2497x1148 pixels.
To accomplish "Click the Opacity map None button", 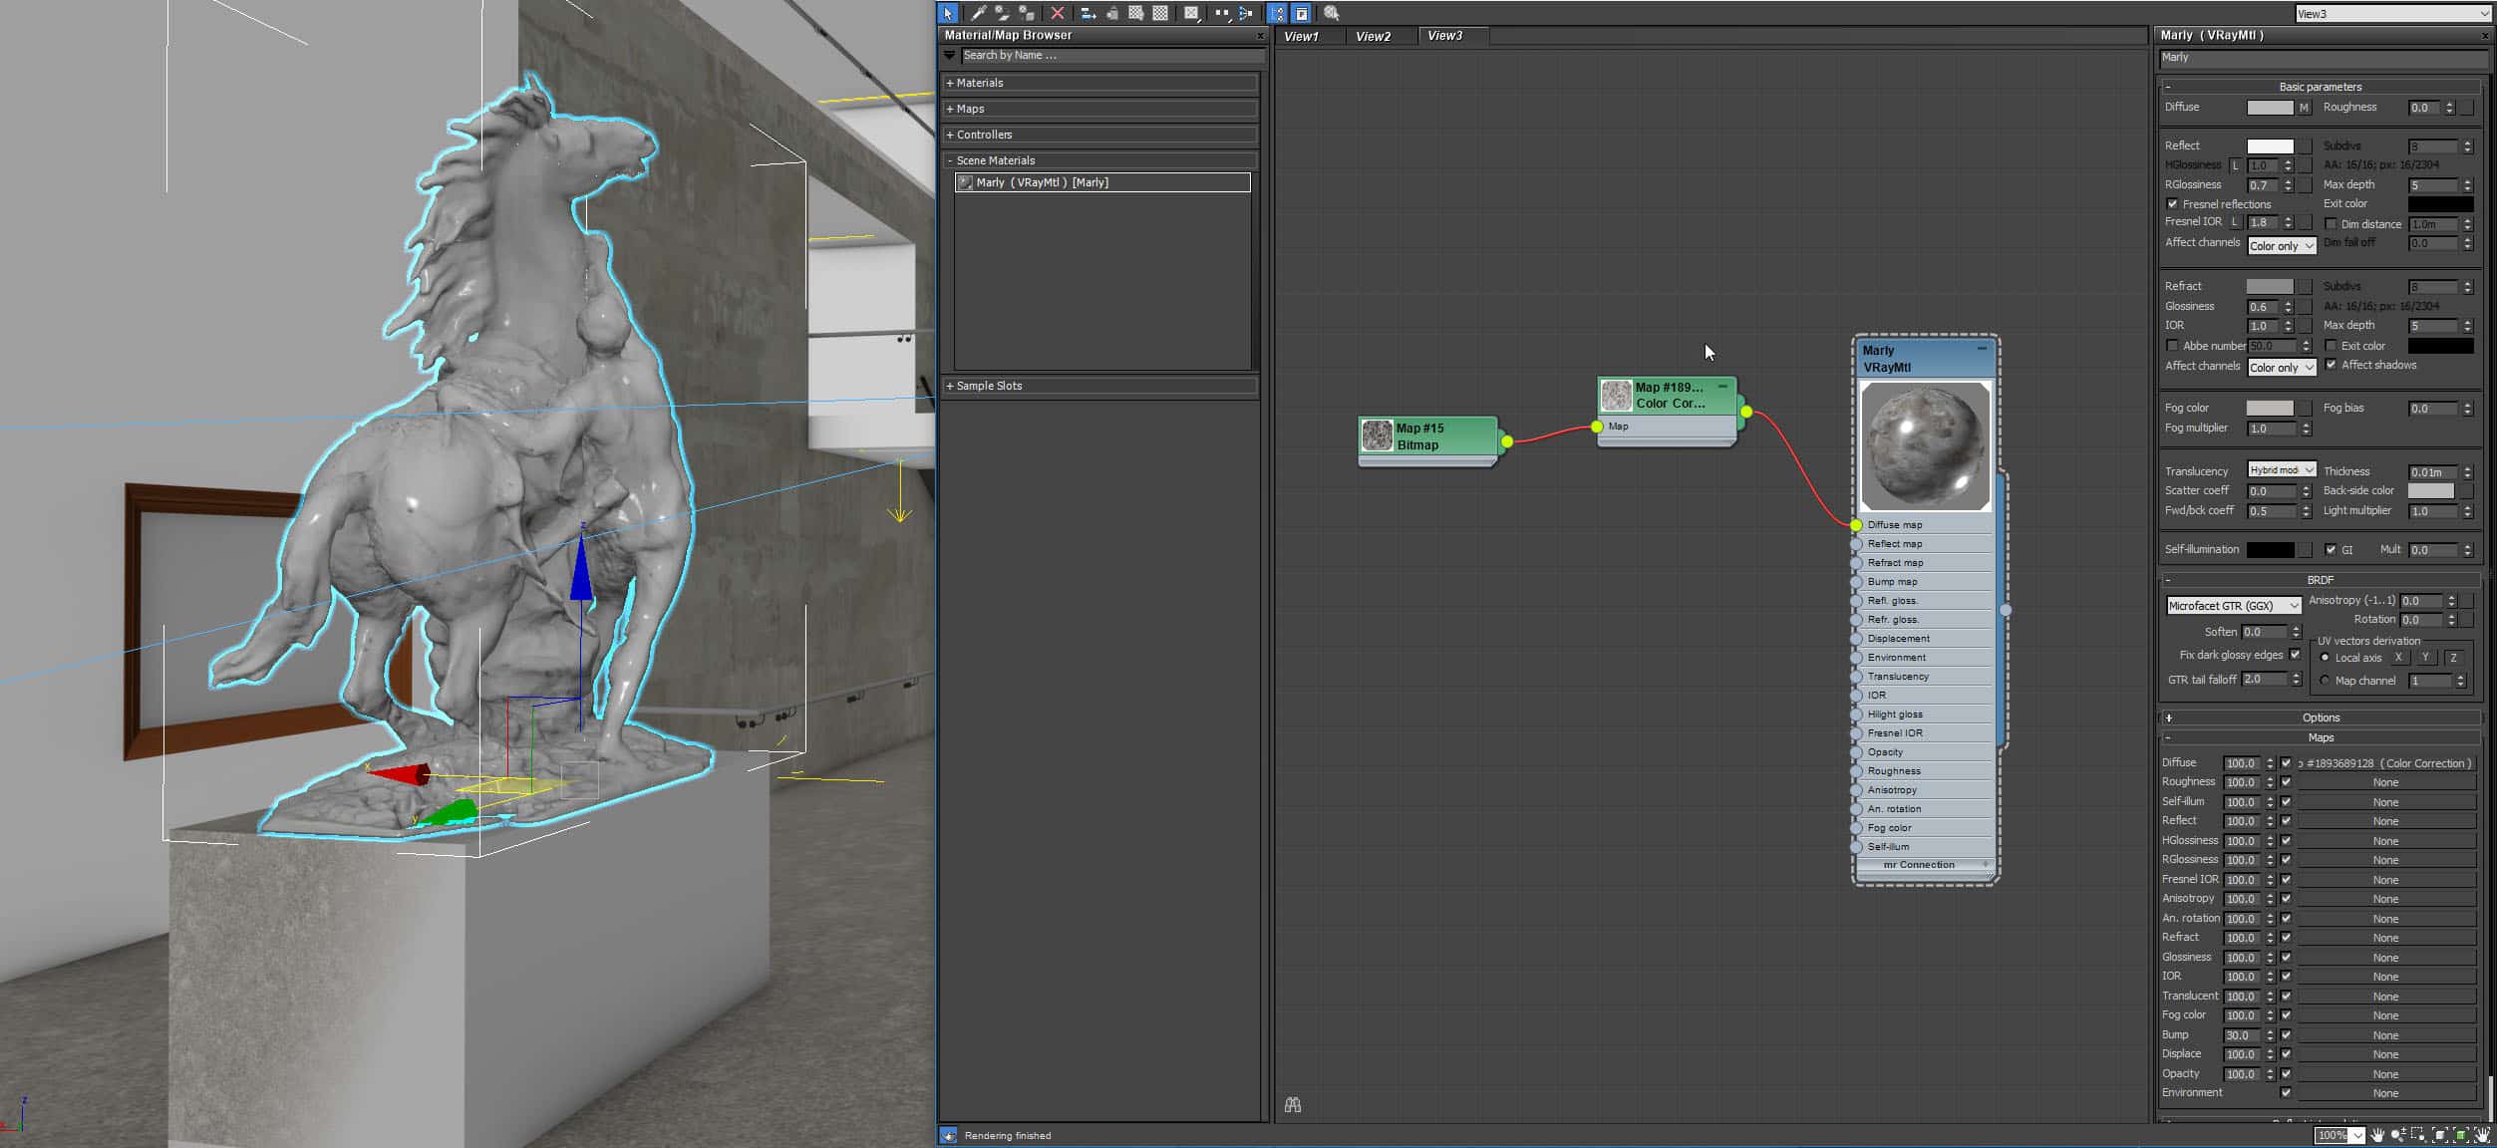I will (x=2386, y=1074).
